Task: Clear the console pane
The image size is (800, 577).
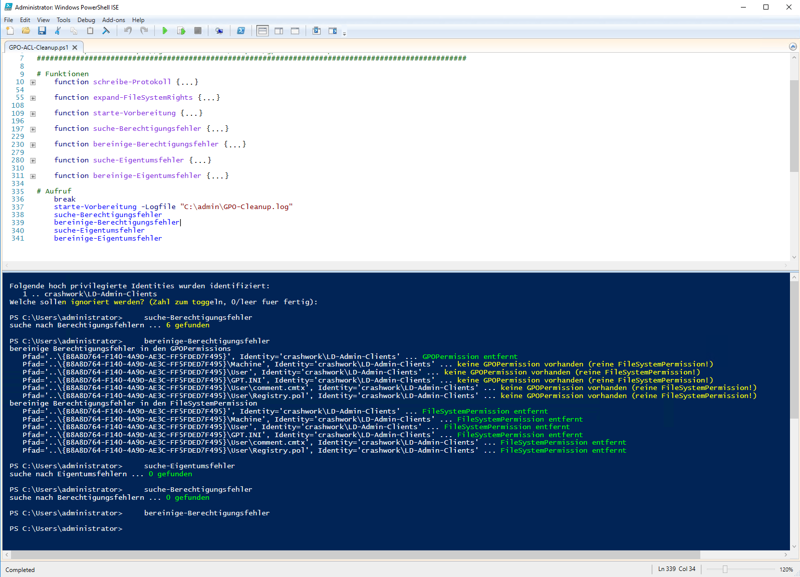Action: pos(106,31)
